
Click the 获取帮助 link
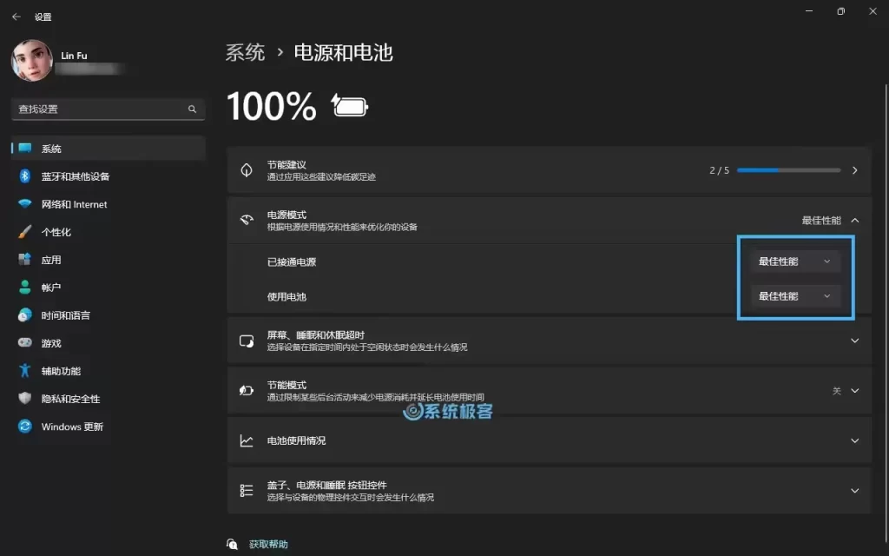click(x=269, y=544)
